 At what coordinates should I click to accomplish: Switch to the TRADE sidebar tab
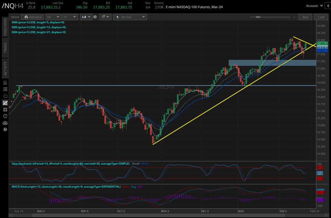click(5, 46)
